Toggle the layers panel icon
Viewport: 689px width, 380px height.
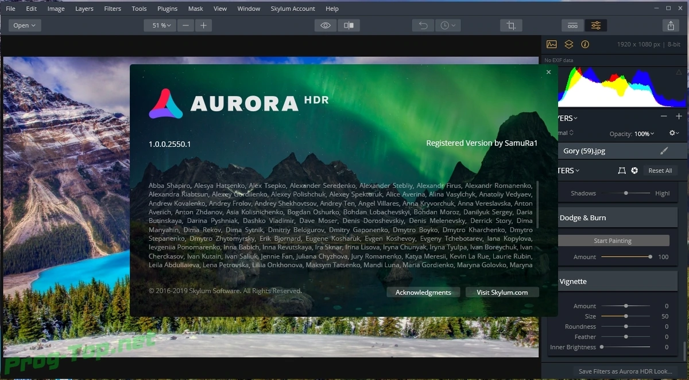(x=568, y=44)
